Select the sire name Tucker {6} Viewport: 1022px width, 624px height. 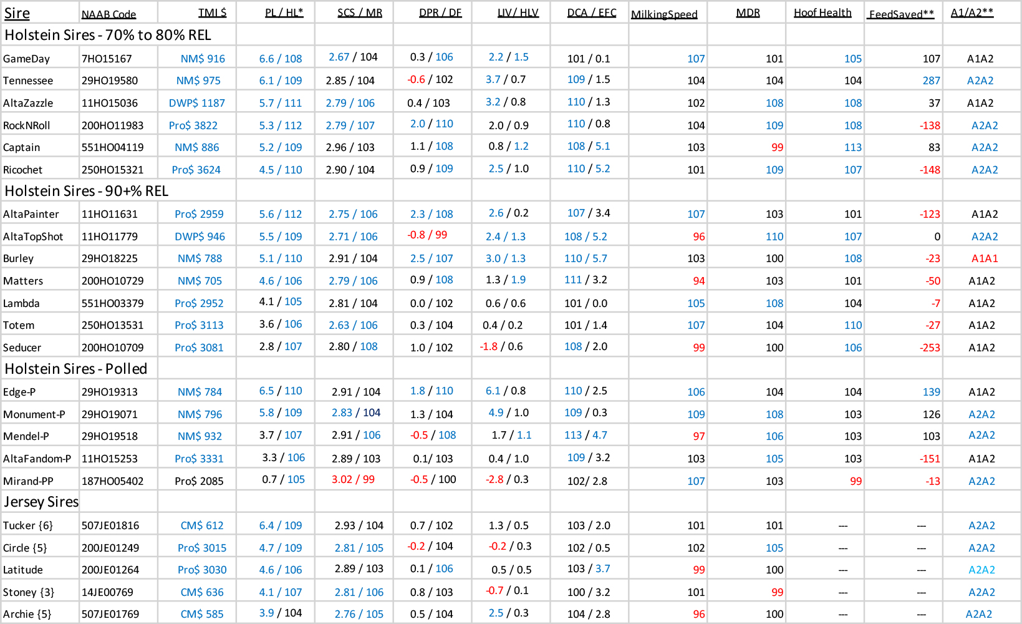[x=29, y=525]
